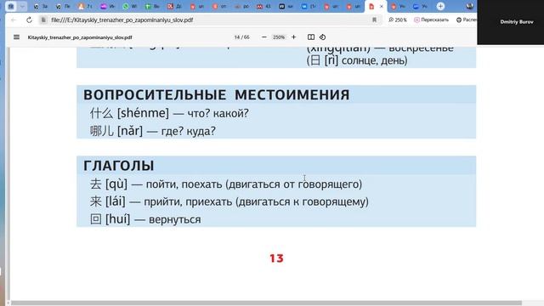Open the browser profile avatar

coord(470,6)
